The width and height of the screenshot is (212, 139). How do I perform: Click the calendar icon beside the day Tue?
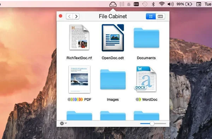point(199,4)
